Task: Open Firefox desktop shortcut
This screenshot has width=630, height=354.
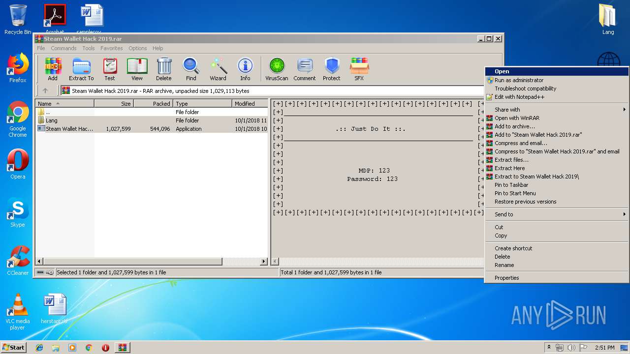Action: pyautogui.click(x=18, y=68)
